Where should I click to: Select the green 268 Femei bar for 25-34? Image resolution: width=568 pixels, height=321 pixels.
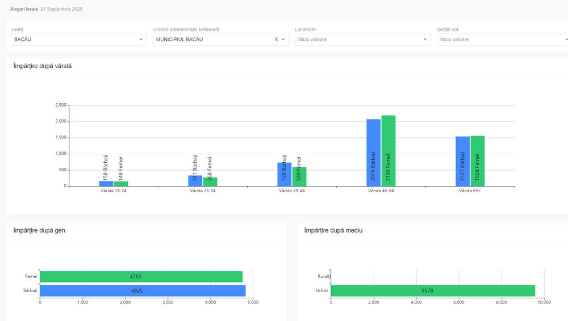pyautogui.click(x=210, y=181)
